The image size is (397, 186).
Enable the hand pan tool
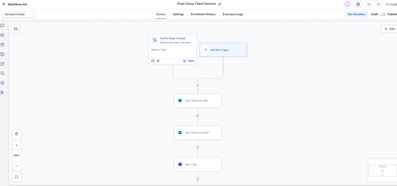[x=16, y=134]
